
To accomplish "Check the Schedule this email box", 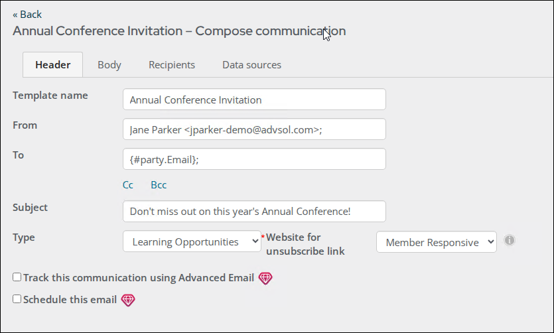I will pos(17,299).
